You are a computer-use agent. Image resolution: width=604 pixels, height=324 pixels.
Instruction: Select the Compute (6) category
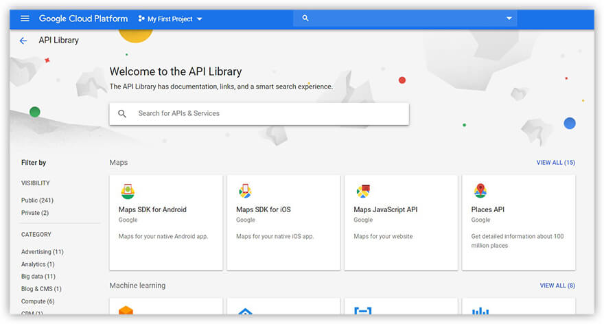point(38,301)
